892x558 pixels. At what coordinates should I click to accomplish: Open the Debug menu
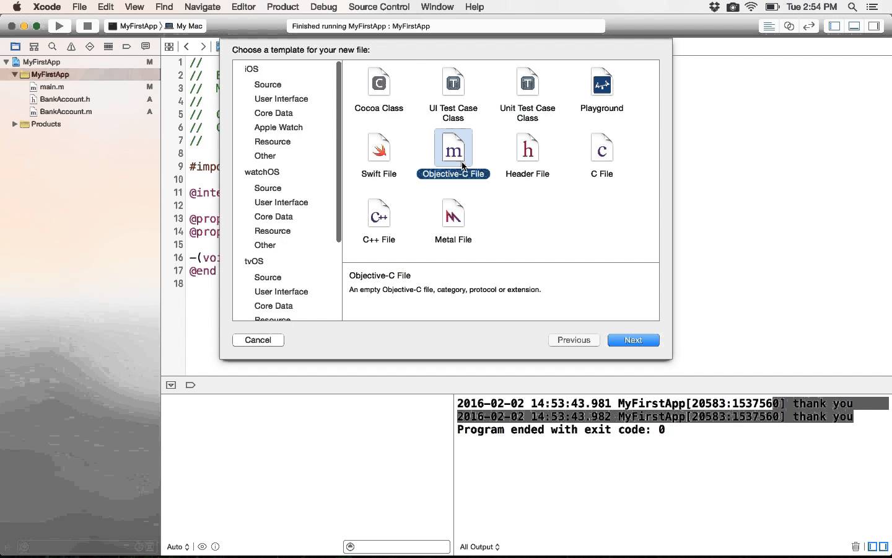coord(323,7)
